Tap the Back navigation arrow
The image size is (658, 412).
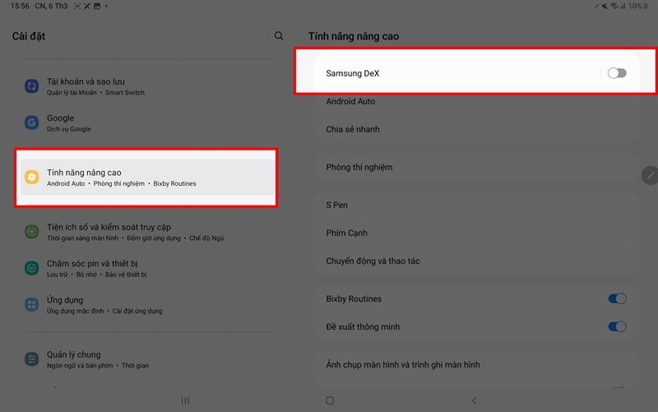click(x=475, y=400)
